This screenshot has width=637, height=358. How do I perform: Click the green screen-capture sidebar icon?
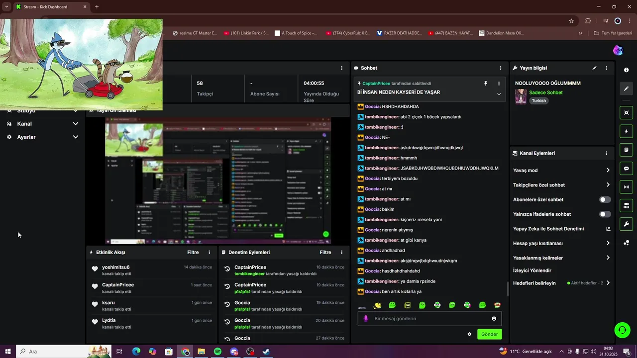point(626,113)
